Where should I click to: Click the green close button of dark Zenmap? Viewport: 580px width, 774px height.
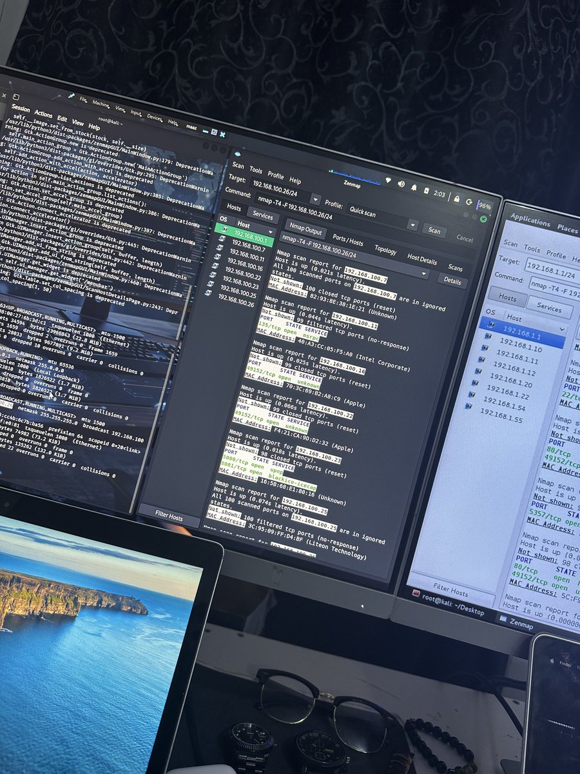(484, 219)
